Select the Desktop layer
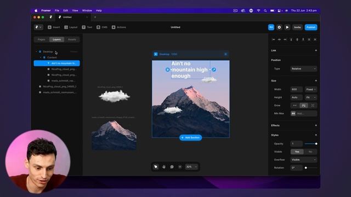This screenshot has height=197, width=351. pyautogui.click(x=56, y=51)
